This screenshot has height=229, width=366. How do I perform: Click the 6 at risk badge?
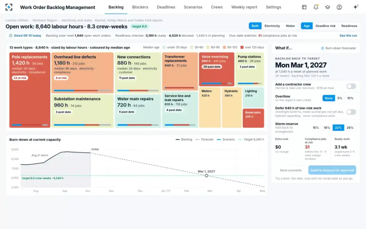pyautogui.click(x=61, y=78)
